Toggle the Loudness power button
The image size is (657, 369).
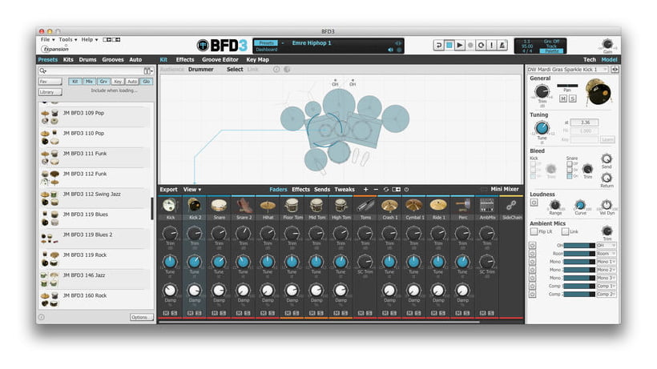[x=534, y=203]
